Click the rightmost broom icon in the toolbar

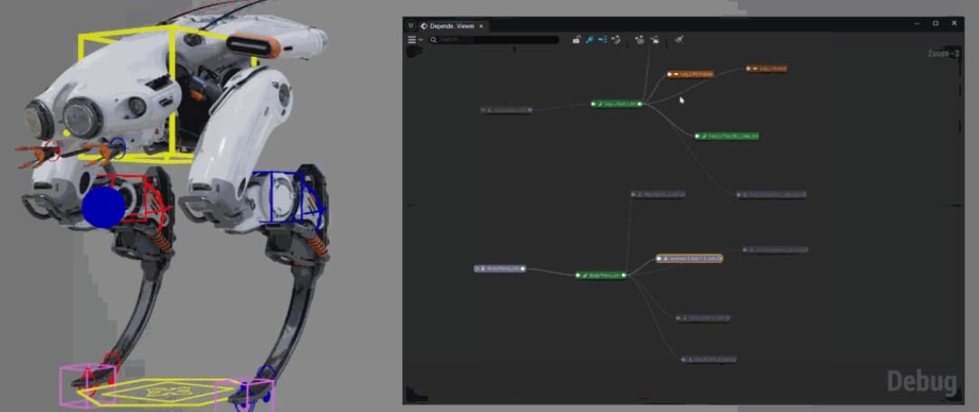(679, 40)
